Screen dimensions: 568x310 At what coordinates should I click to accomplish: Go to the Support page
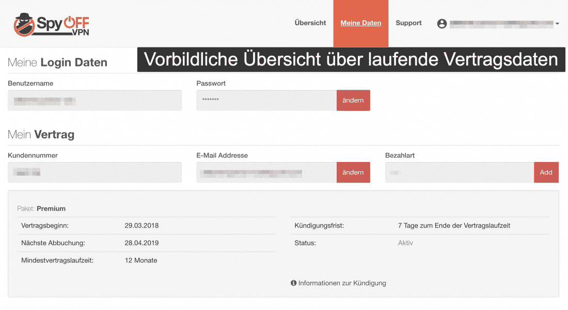pyautogui.click(x=408, y=23)
